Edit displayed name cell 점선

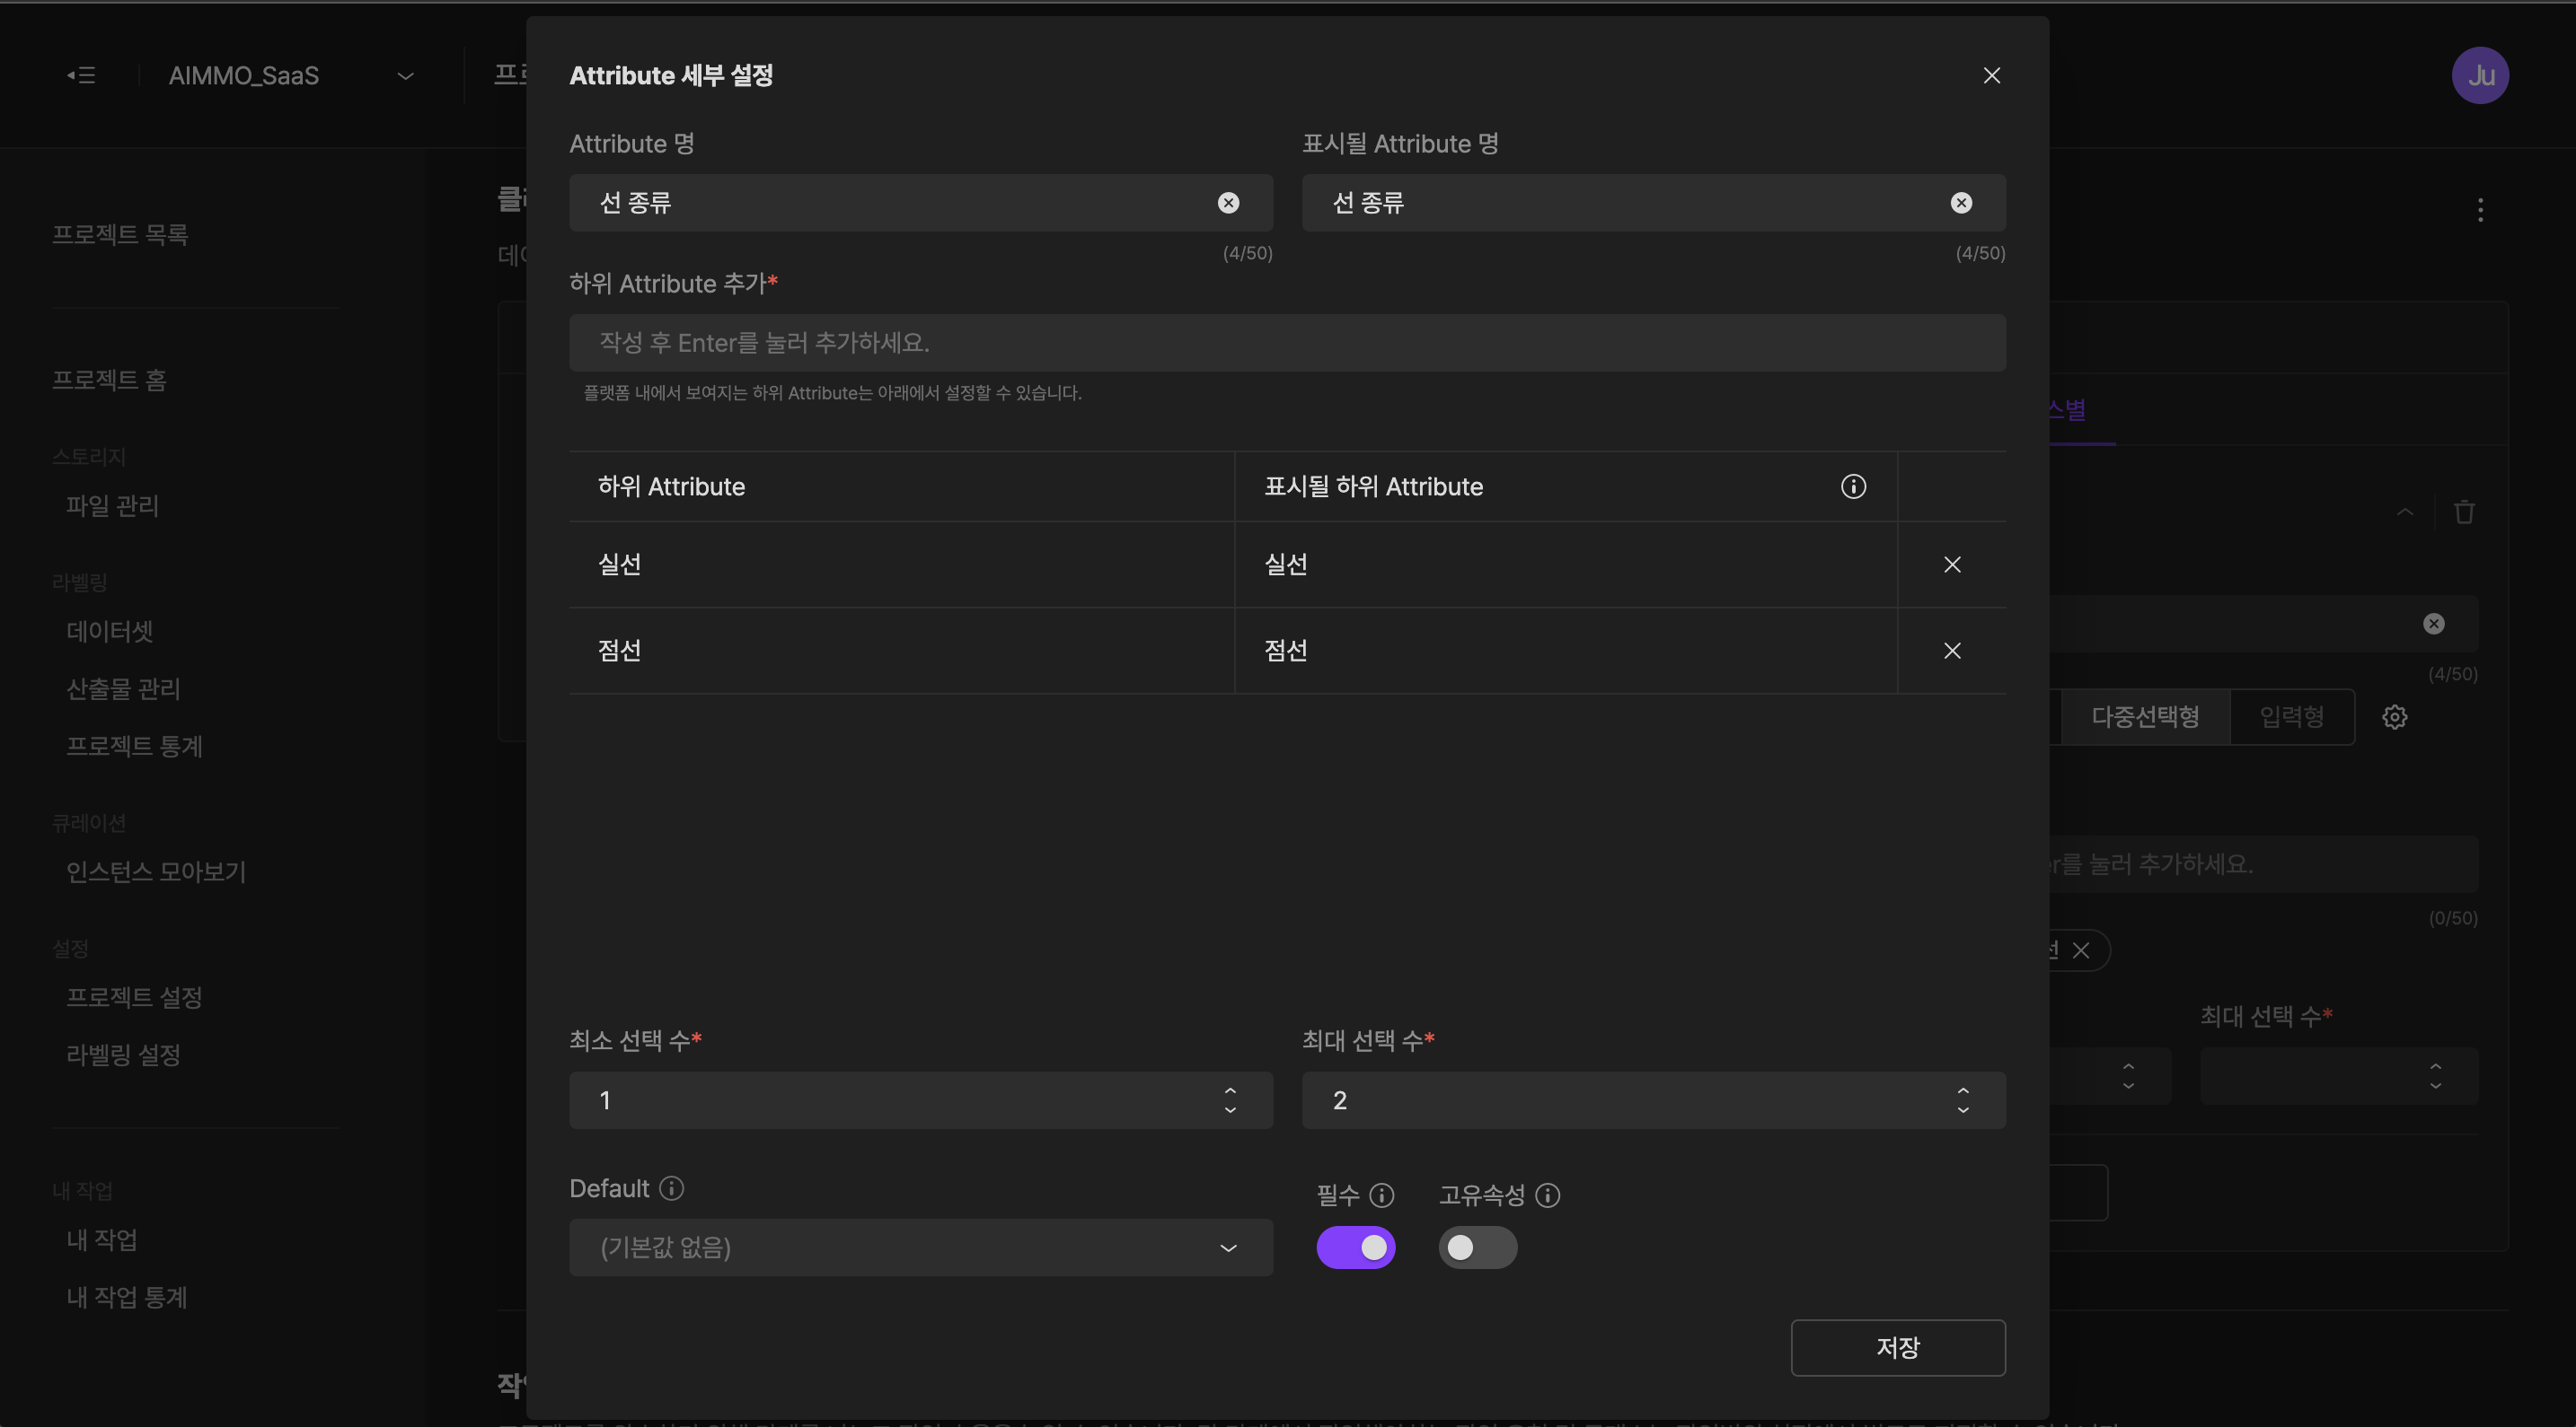coord(1566,651)
